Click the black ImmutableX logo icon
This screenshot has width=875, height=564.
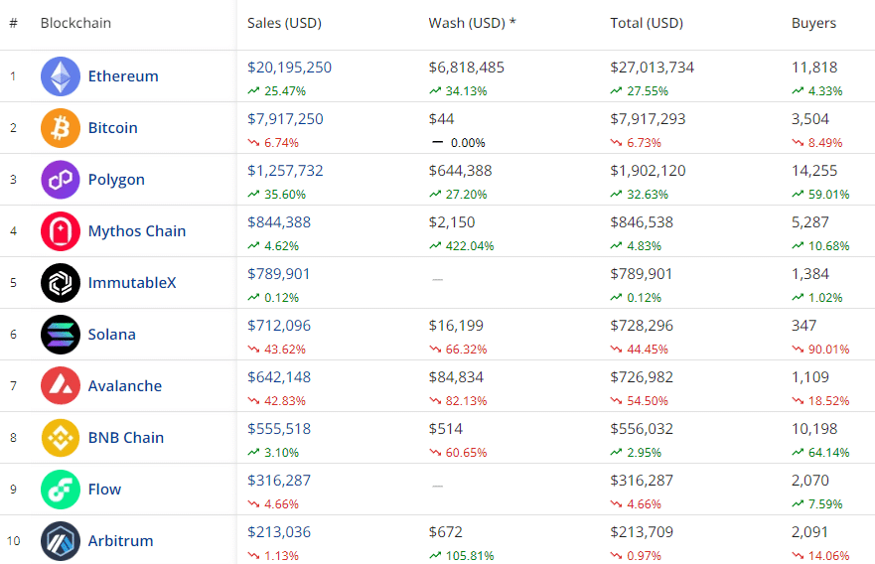(x=61, y=283)
